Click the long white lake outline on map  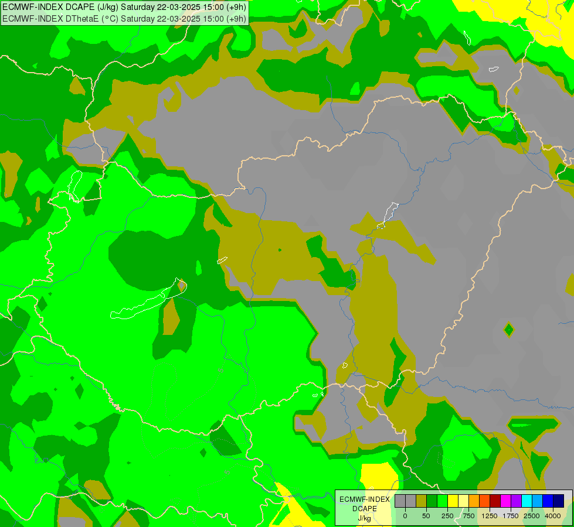click(148, 299)
